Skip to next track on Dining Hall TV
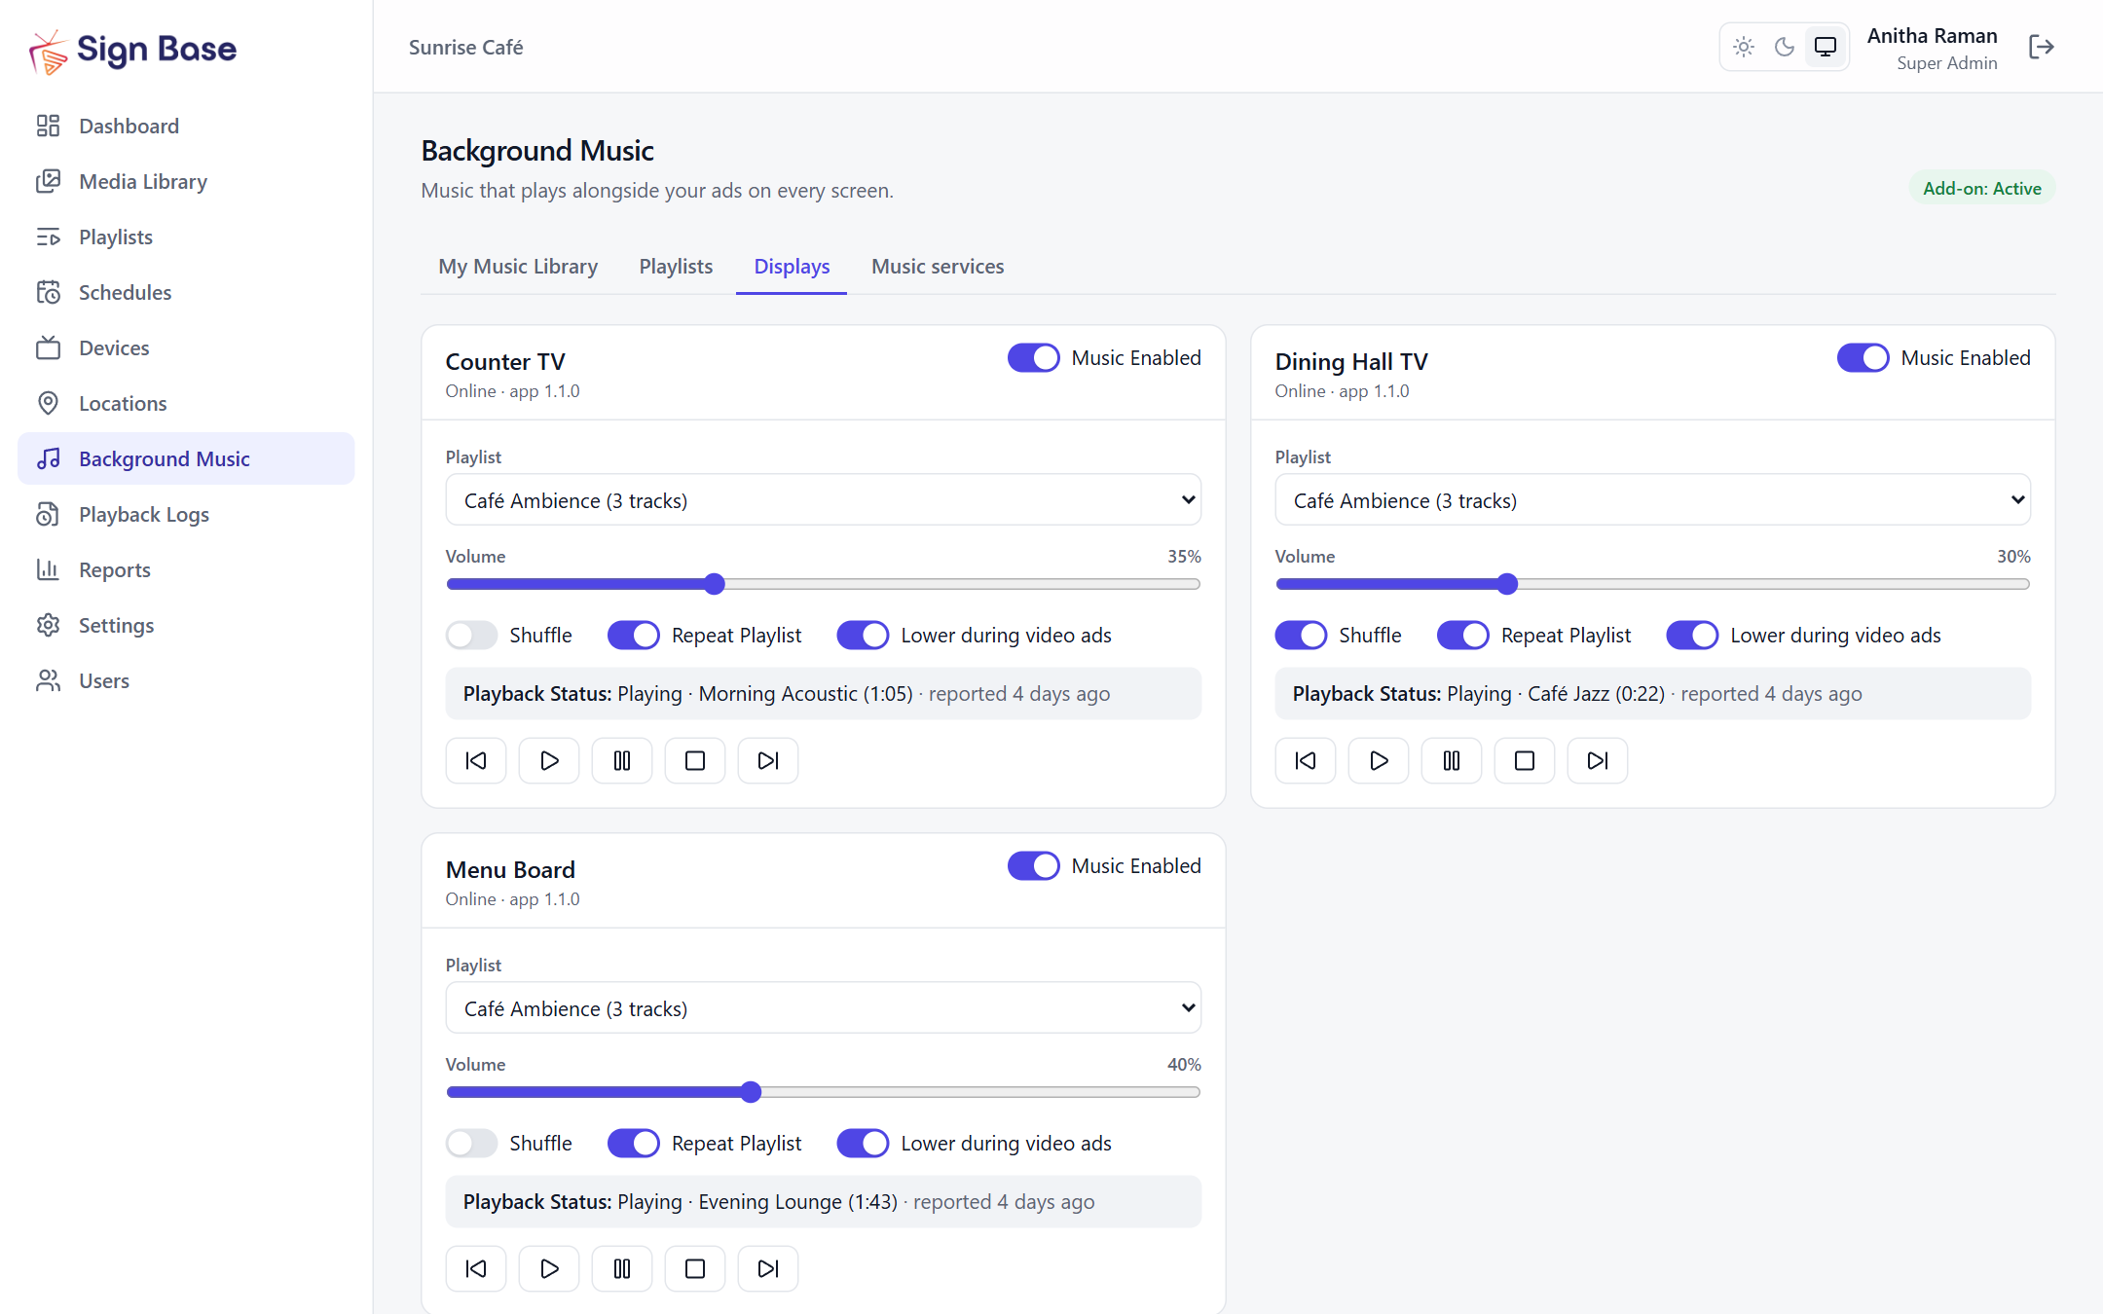Screen dimensions: 2103x1314 click(1598, 760)
